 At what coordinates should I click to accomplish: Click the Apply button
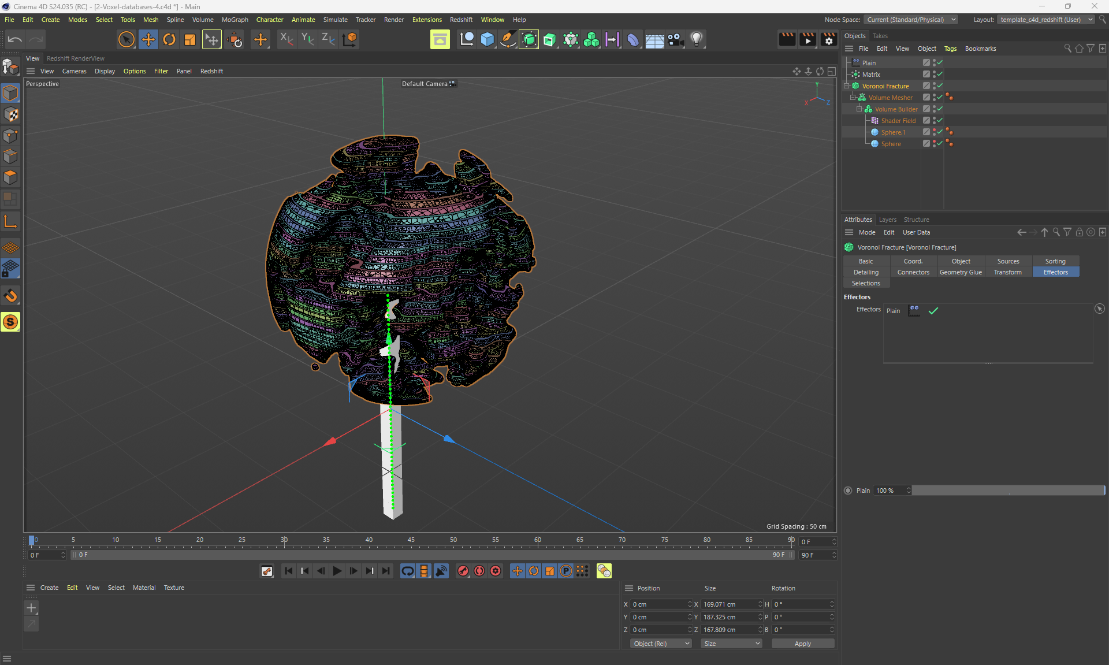[x=802, y=644]
